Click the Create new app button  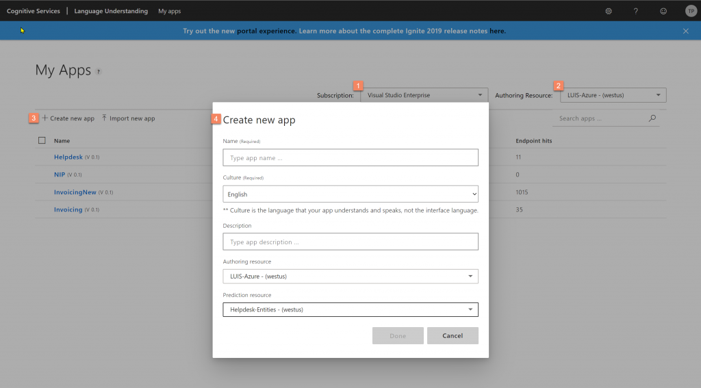point(68,118)
